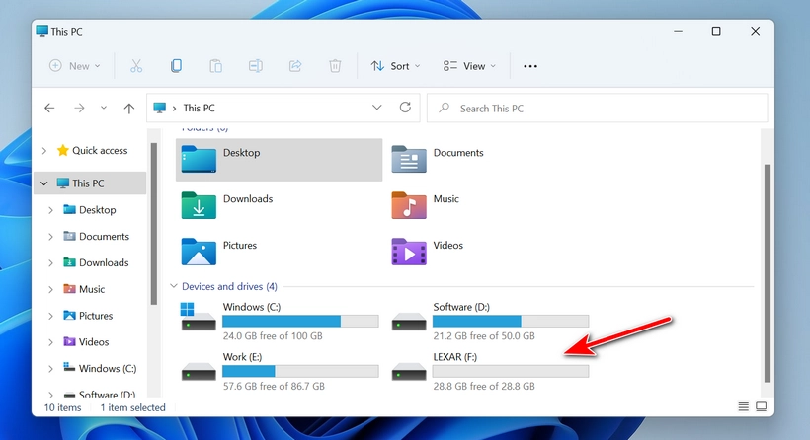This screenshot has width=810, height=440.
Task: Select Pictures in the sidebar tree
Action: pos(88,316)
